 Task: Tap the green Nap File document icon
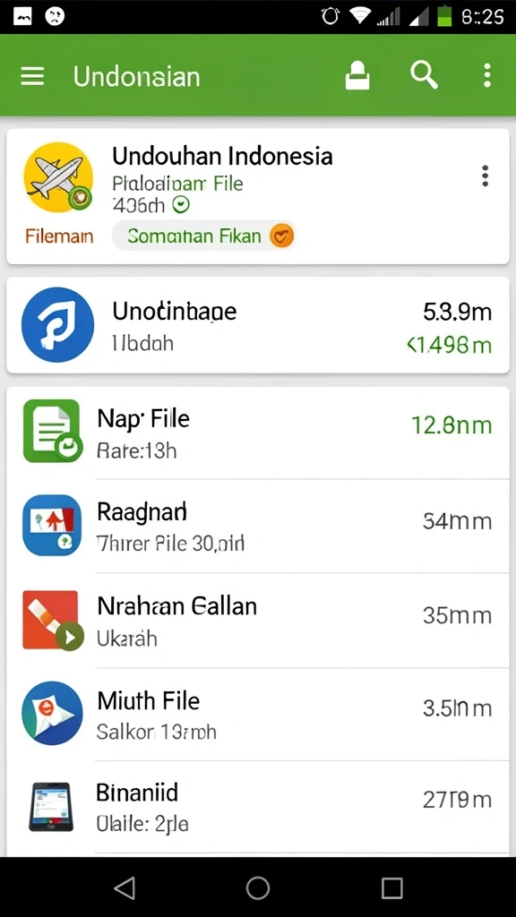52,431
